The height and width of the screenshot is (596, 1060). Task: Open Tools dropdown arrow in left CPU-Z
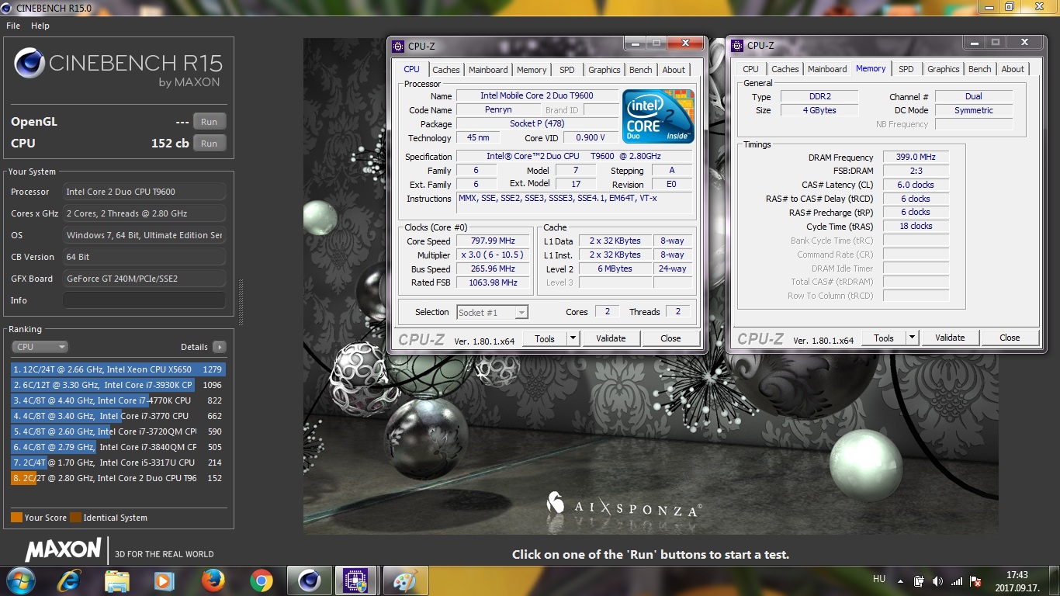point(573,338)
